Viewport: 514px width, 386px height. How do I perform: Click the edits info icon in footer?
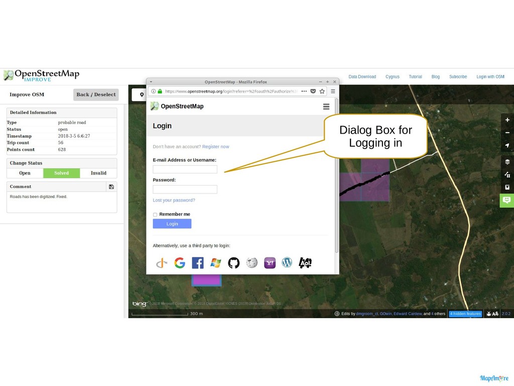pyautogui.click(x=337, y=314)
